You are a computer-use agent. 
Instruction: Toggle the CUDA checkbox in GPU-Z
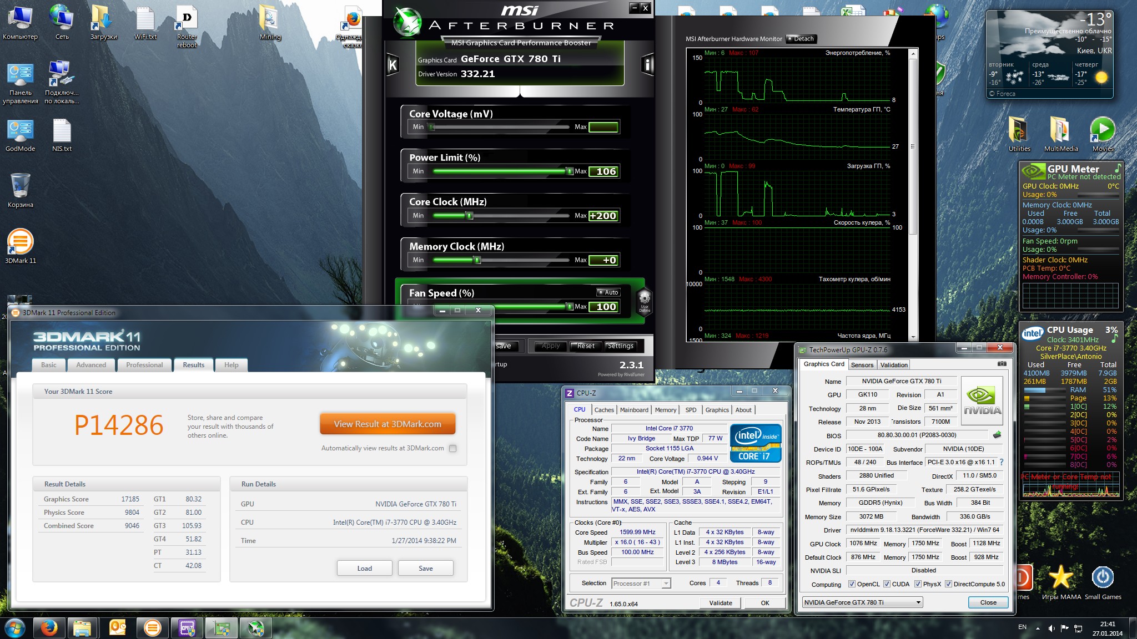(x=887, y=584)
